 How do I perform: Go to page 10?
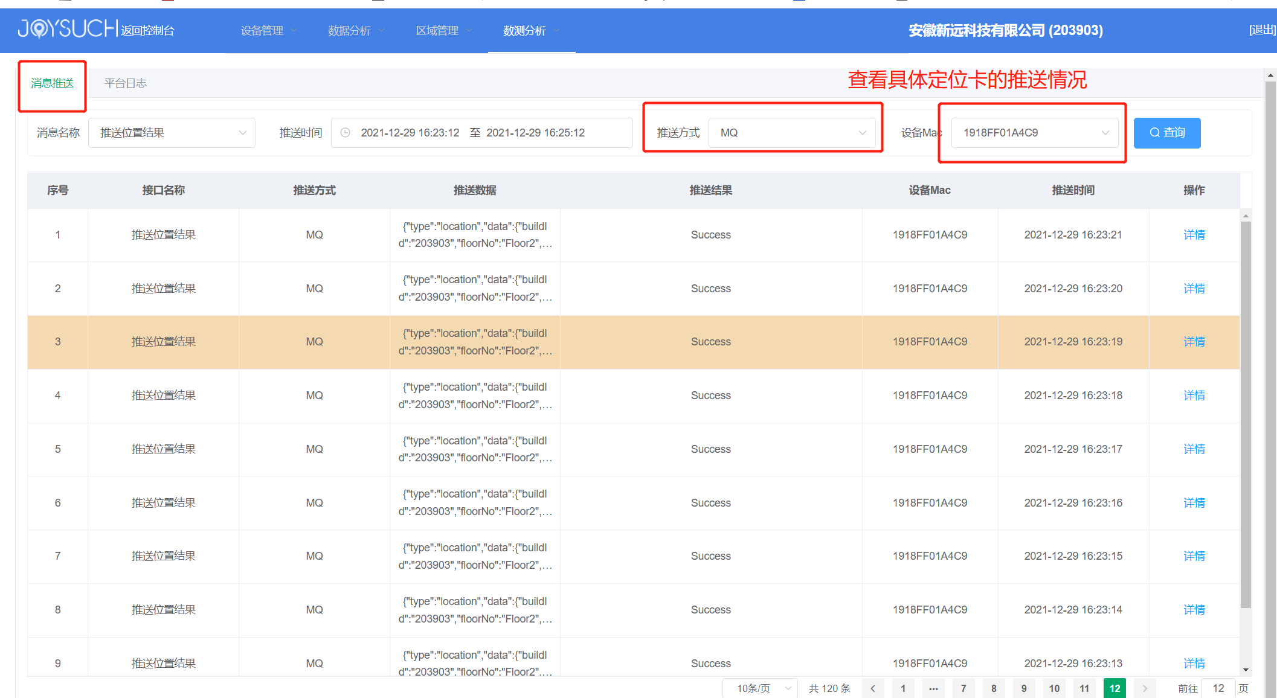pyautogui.click(x=1054, y=688)
